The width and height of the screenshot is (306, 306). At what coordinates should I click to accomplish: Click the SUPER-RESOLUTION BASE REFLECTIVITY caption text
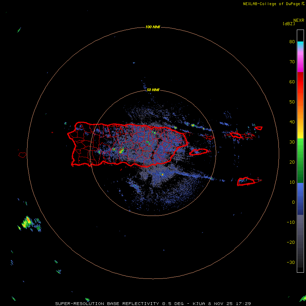click(x=107, y=304)
